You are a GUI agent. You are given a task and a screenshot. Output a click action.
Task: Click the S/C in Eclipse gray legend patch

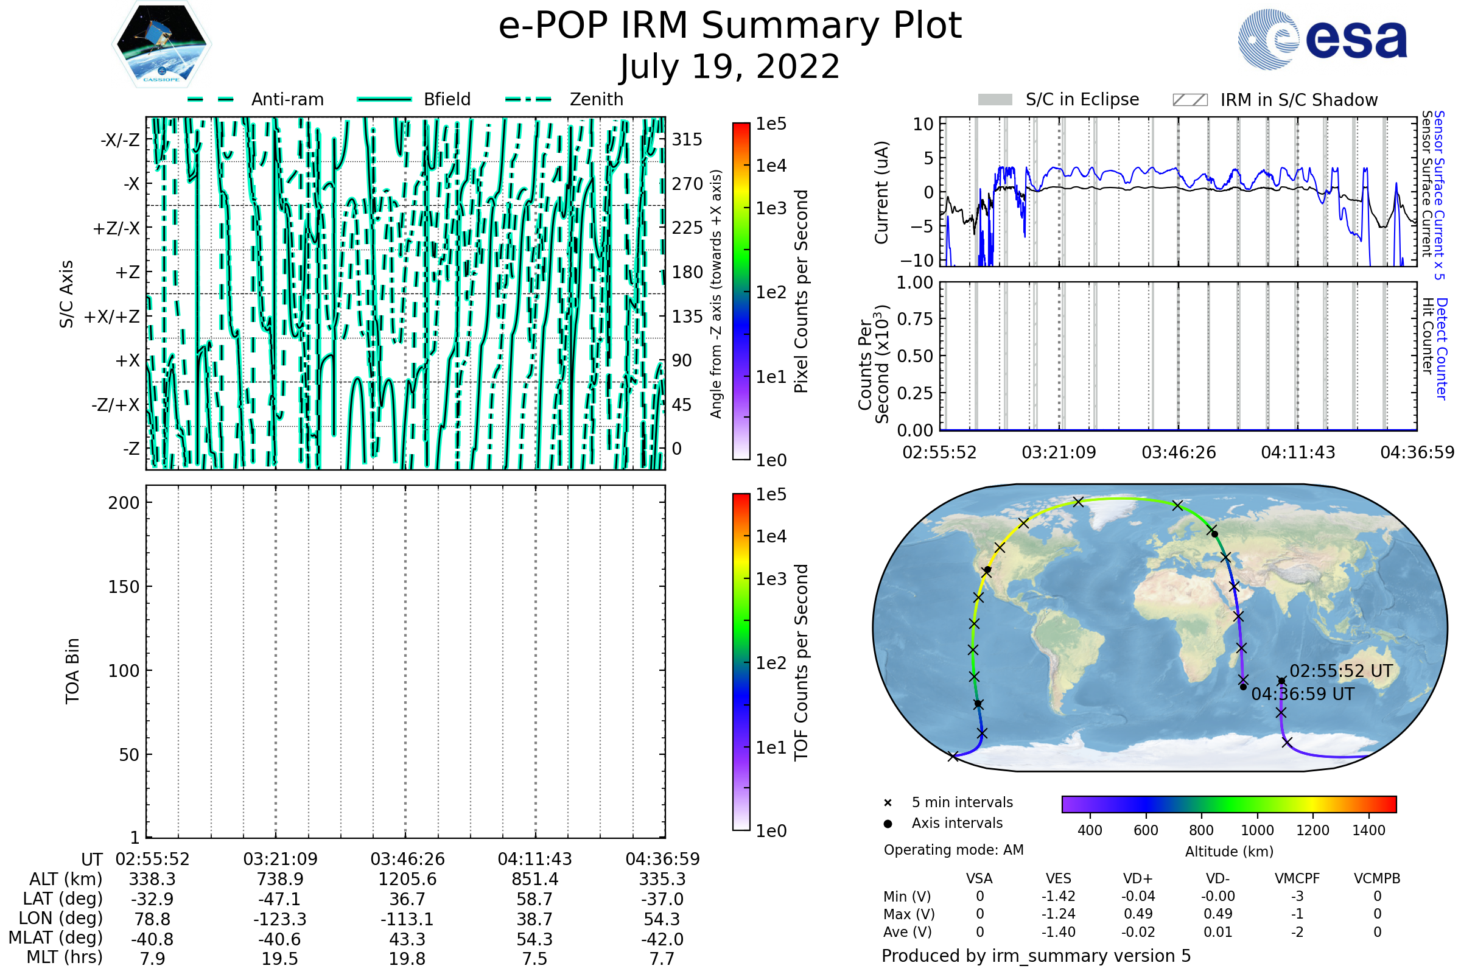click(x=995, y=100)
